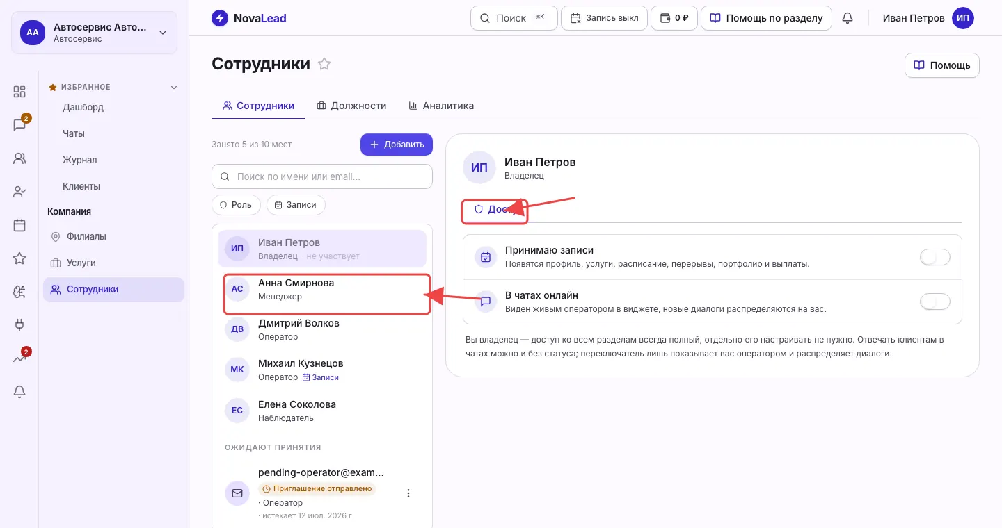Viewport: 1002px width, 528px height.
Task: Click the NovaLead logo
Action: (x=249, y=18)
